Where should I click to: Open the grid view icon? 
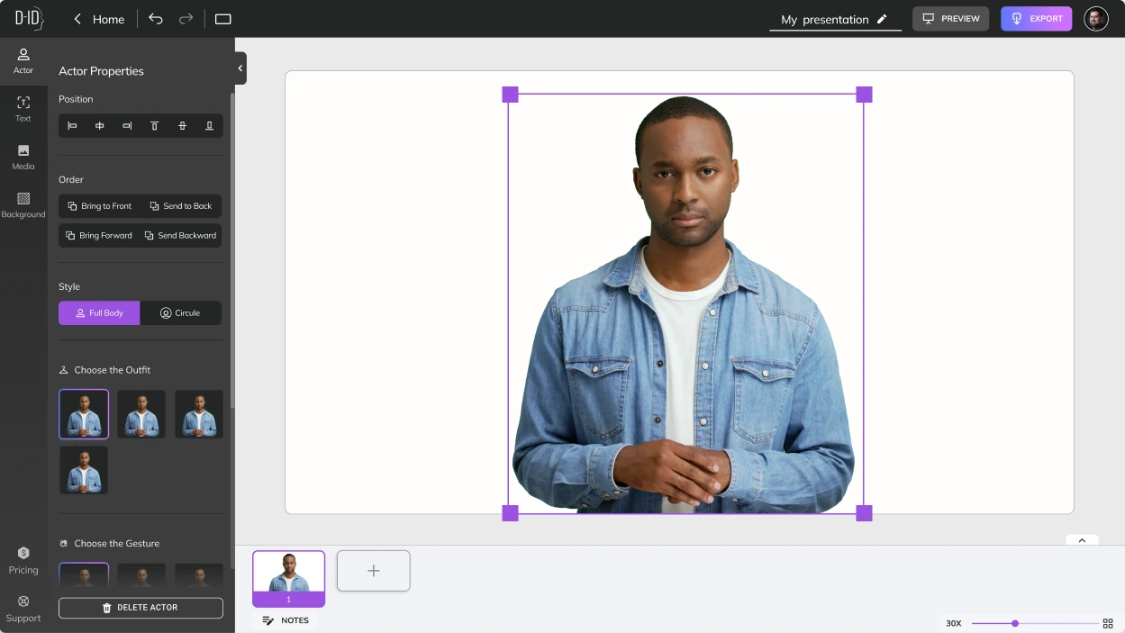coord(1108,623)
